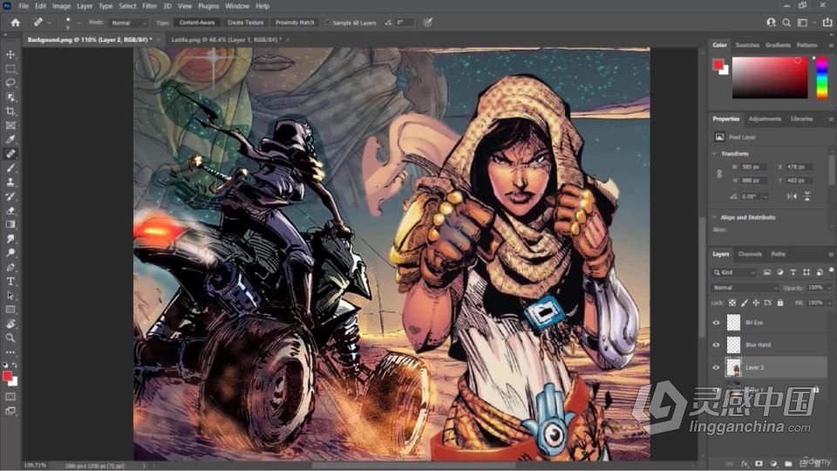Click the Search magnifier icon top right

(786, 23)
